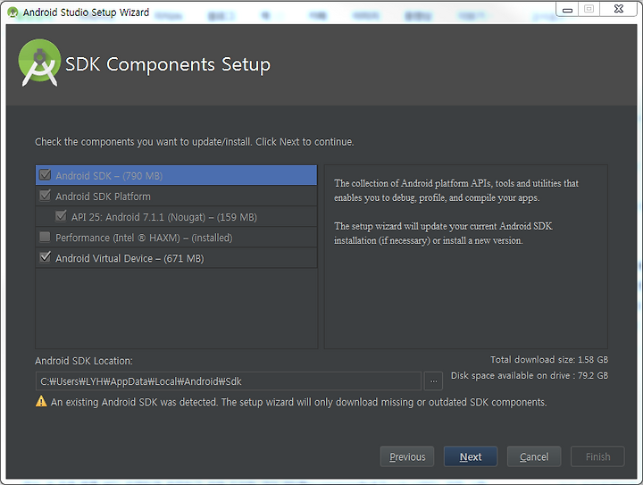Select Performance (Intel ® HAXM) row text
The image size is (643, 485).
(x=144, y=238)
